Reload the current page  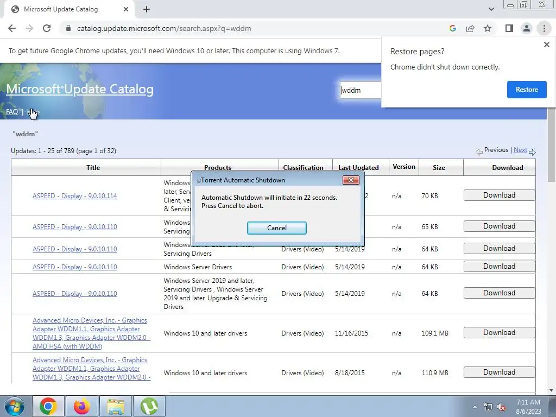[x=47, y=28]
